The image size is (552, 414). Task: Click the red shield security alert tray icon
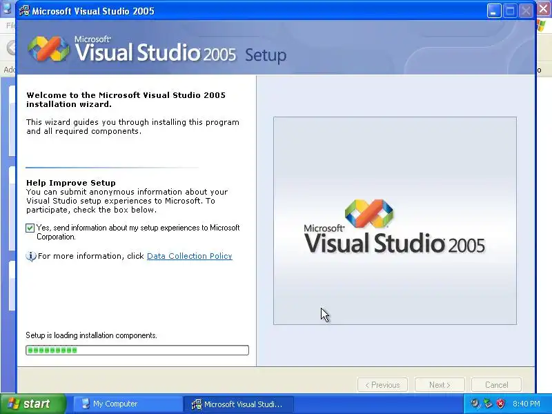pyautogui.click(x=500, y=404)
